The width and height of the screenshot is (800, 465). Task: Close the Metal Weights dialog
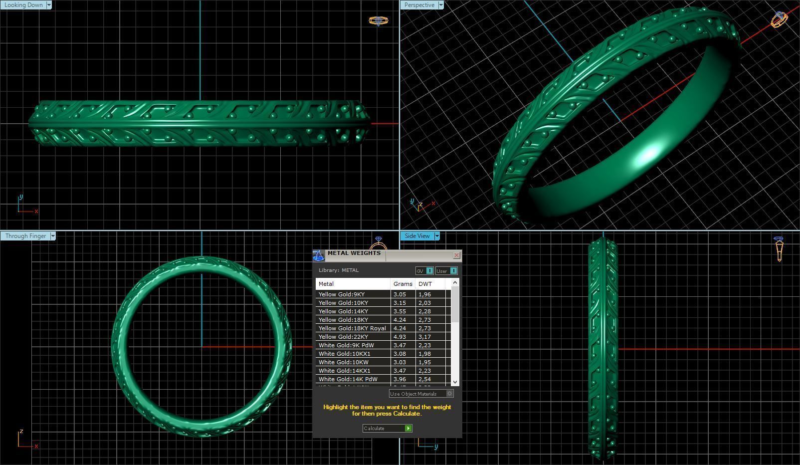coord(456,255)
